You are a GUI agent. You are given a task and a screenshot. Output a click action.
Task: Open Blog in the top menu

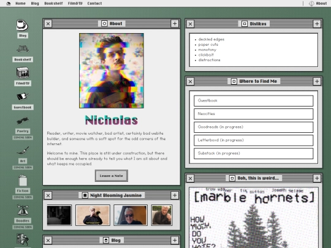point(35,4)
